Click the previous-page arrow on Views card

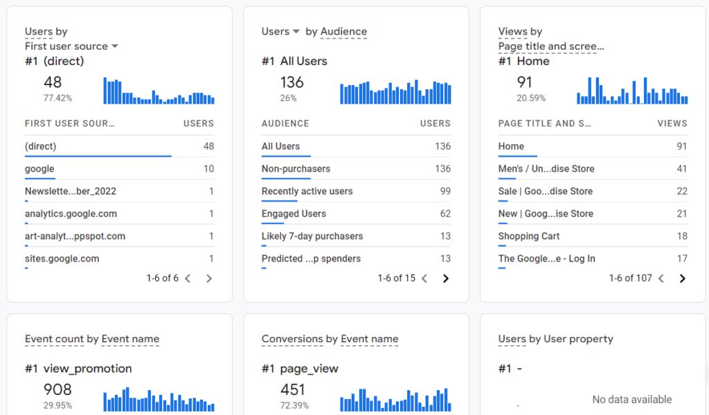click(x=661, y=278)
